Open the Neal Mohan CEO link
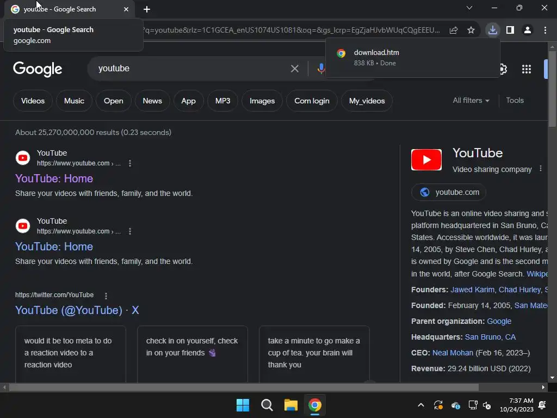 tap(453, 353)
